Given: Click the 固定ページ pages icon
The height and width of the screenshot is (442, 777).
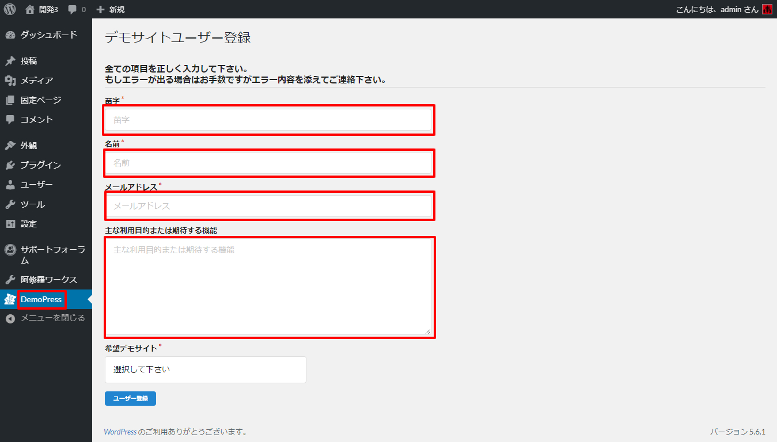Looking at the screenshot, I should 10,100.
